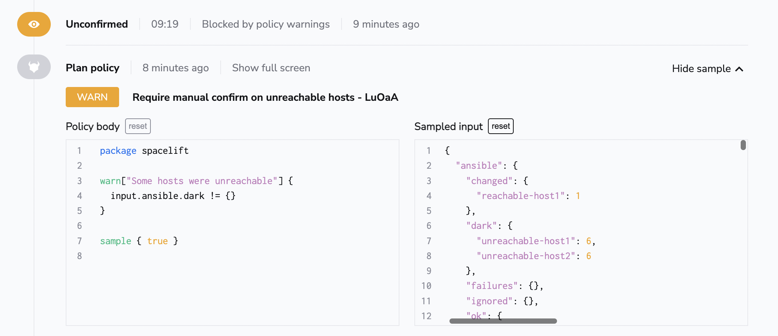Click the Unconfirmed status label
Viewport: 778px width, 336px height.
[x=97, y=24]
